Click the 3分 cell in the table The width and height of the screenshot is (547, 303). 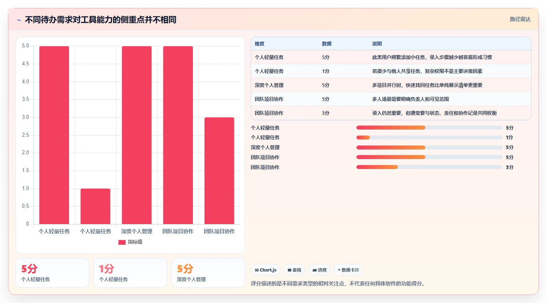(326, 113)
